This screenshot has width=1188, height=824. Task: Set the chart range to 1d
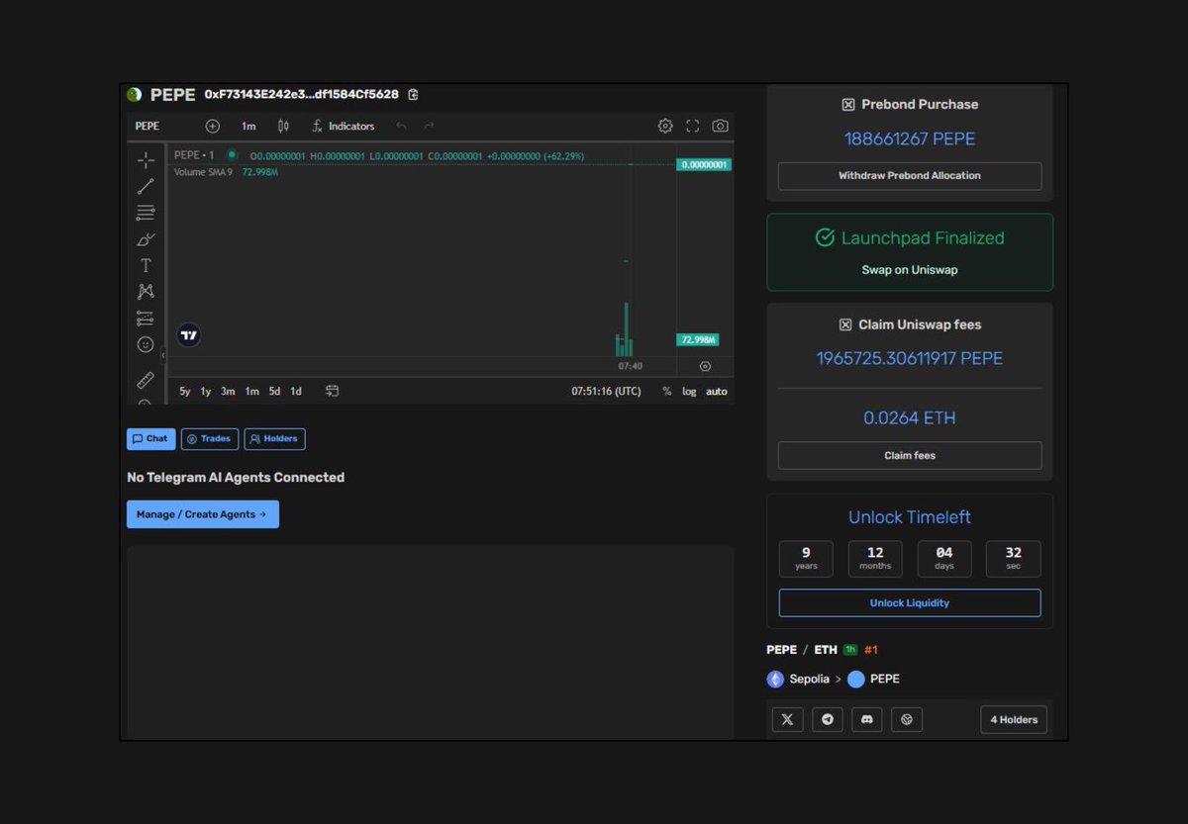tap(296, 392)
